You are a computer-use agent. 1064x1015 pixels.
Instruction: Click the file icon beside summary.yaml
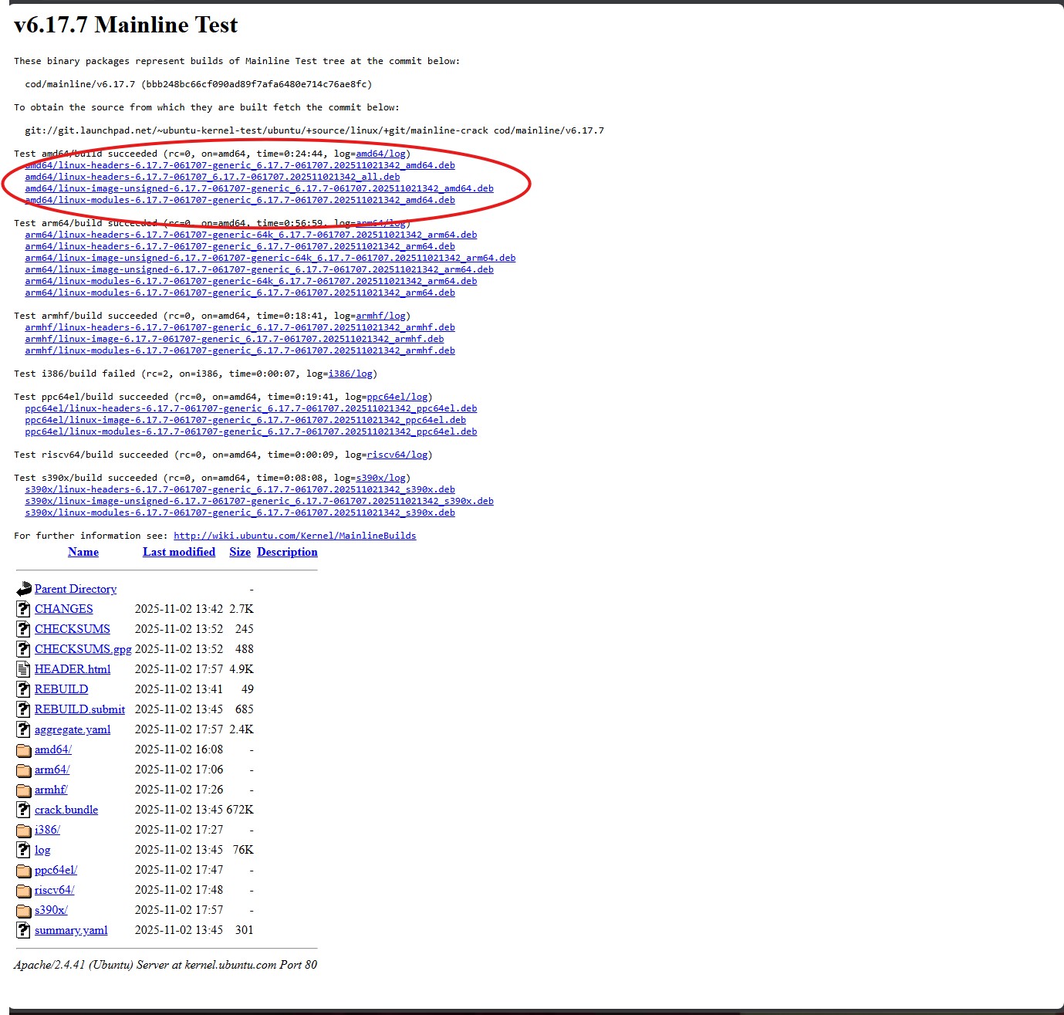click(23, 930)
